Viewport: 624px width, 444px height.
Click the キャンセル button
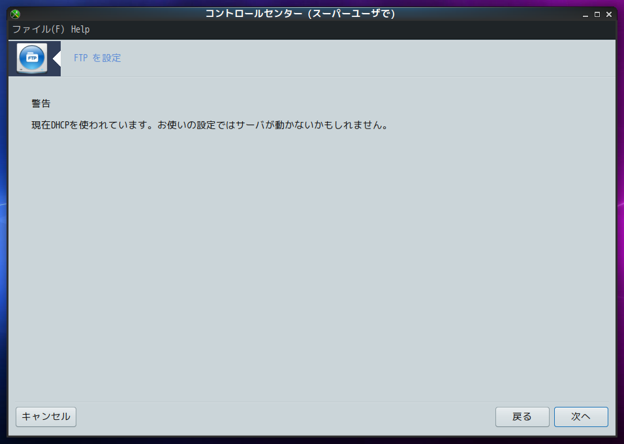click(x=46, y=417)
